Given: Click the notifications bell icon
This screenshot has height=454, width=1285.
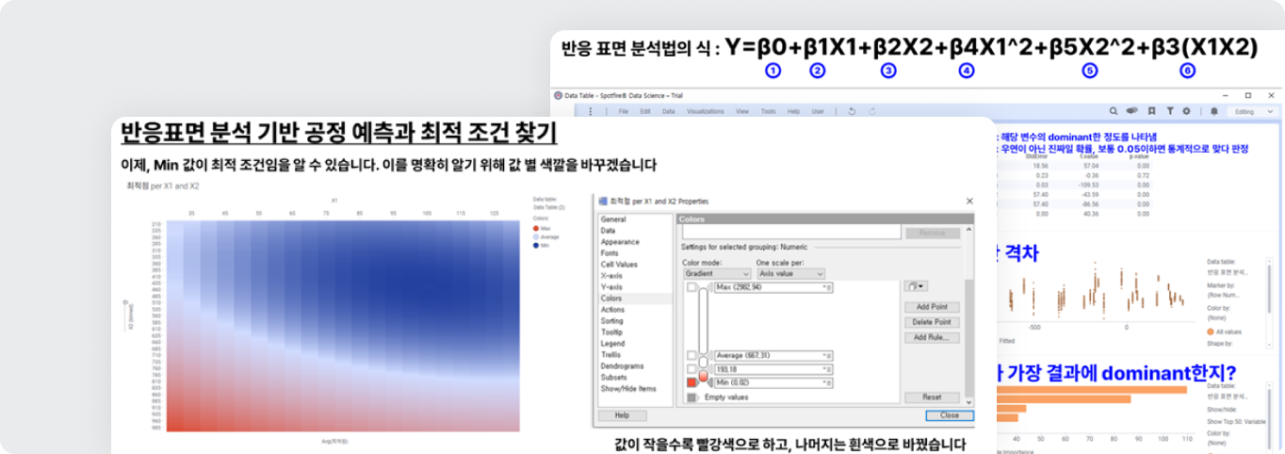Looking at the screenshot, I should tap(1215, 111).
